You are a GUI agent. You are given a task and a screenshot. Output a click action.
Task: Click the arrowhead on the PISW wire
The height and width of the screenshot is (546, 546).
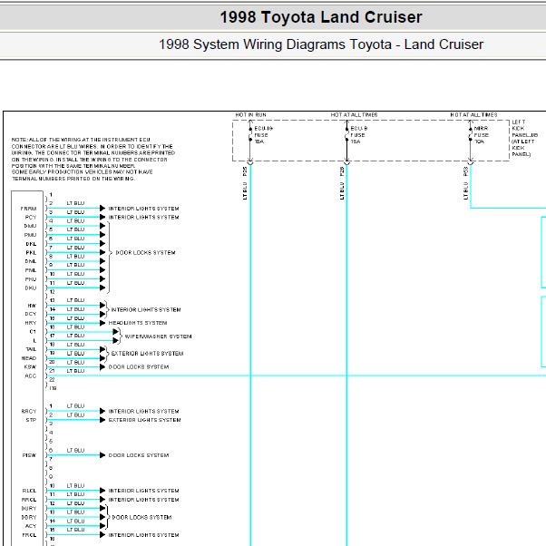102,455
